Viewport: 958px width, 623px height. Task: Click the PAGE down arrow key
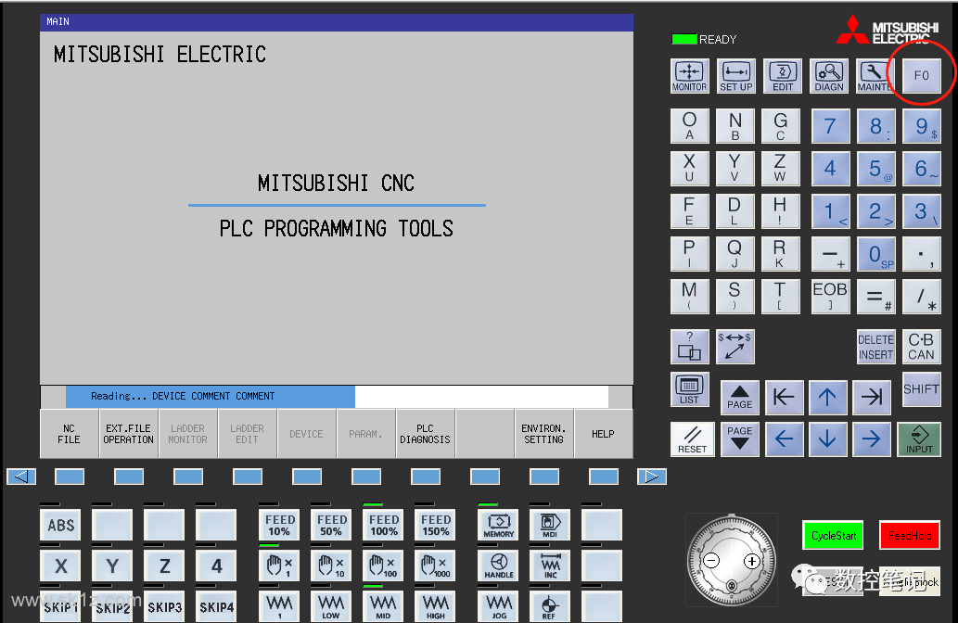(740, 439)
